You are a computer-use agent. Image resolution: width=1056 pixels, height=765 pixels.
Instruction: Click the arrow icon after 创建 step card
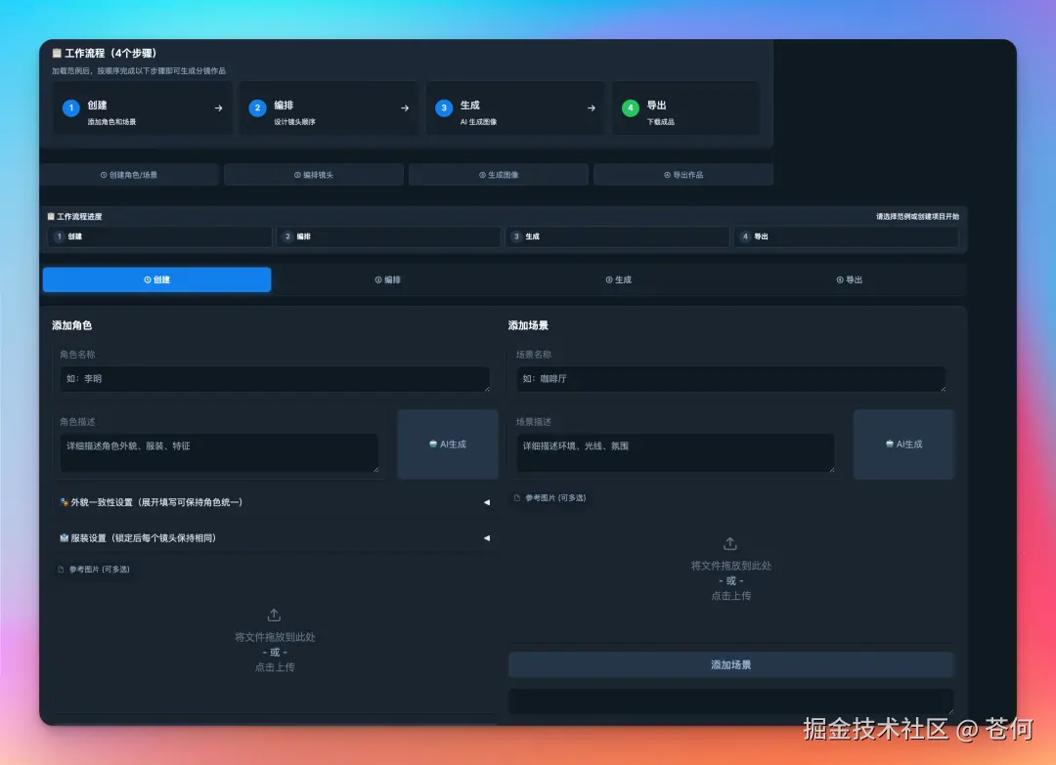[218, 107]
